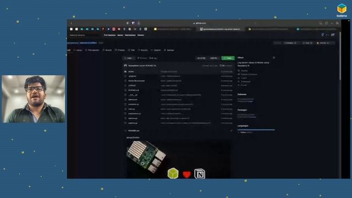Click the Watch button on repository
This screenshot has height=198, width=352.
pyautogui.click(x=291, y=43)
